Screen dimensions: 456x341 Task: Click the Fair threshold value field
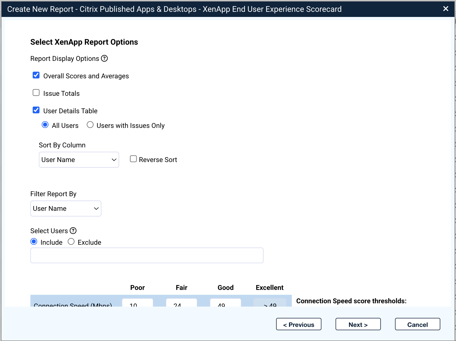click(181, 303)
